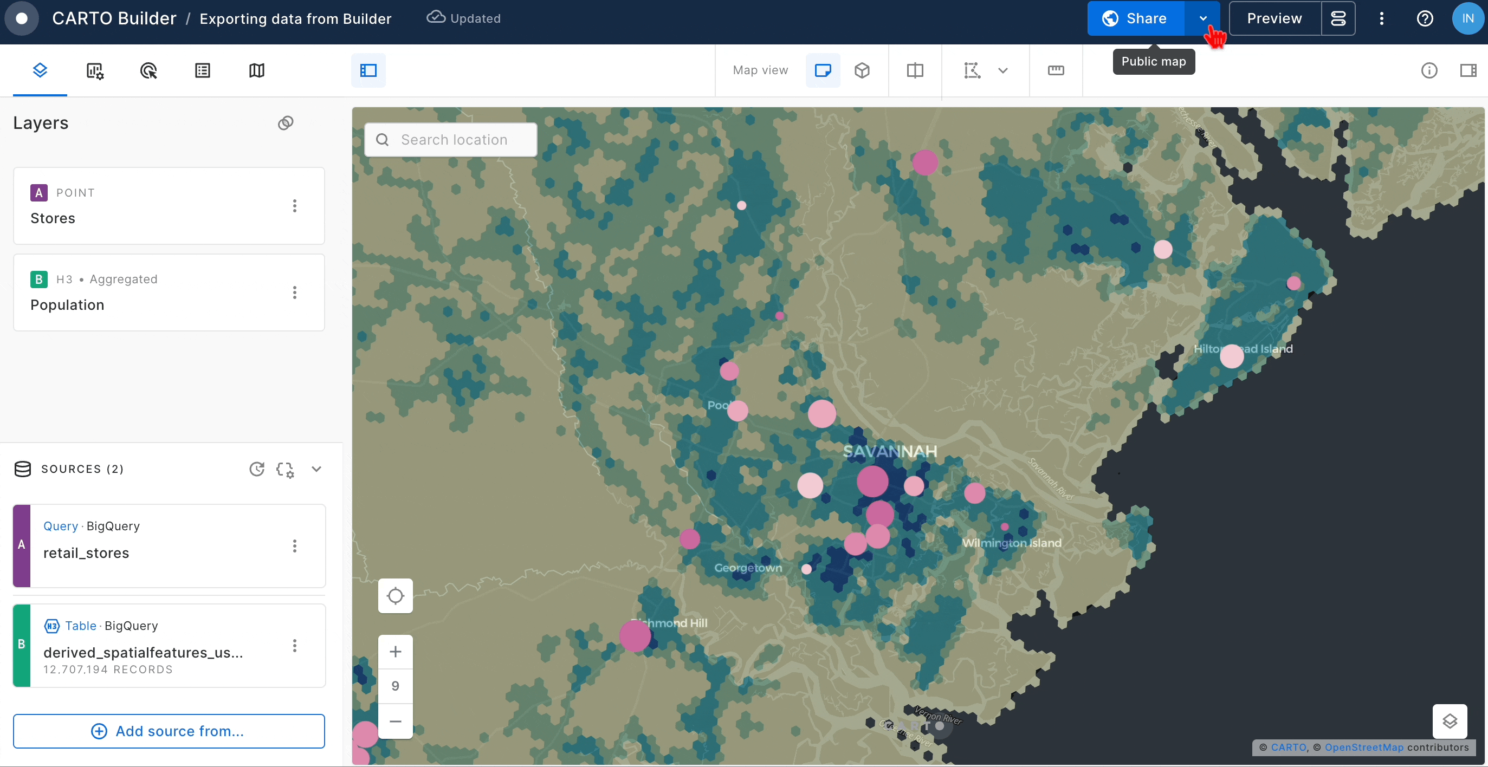Open the Basemap tab icon
This screenshot has height=767, width=1488.
click(256, 70)
